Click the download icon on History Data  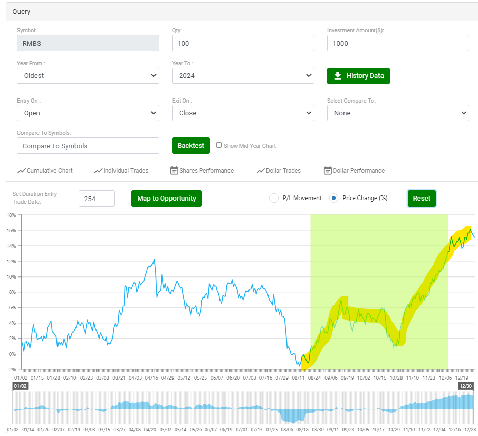(x=338, y=75)
